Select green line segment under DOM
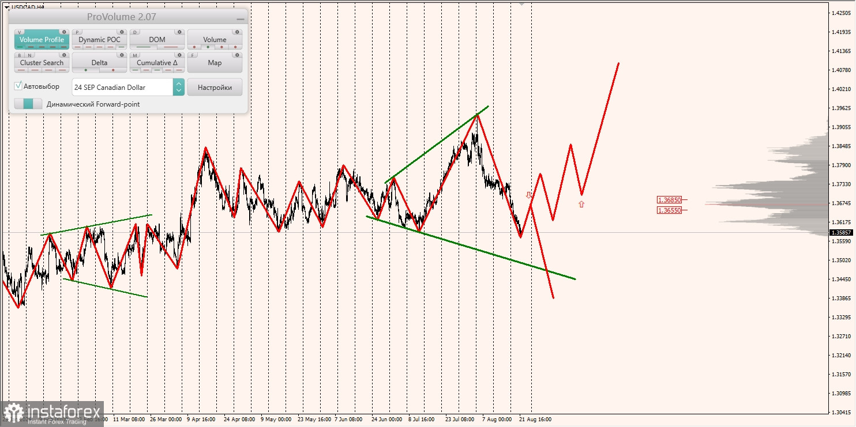856x427 pixels. [x=143, y=47]
